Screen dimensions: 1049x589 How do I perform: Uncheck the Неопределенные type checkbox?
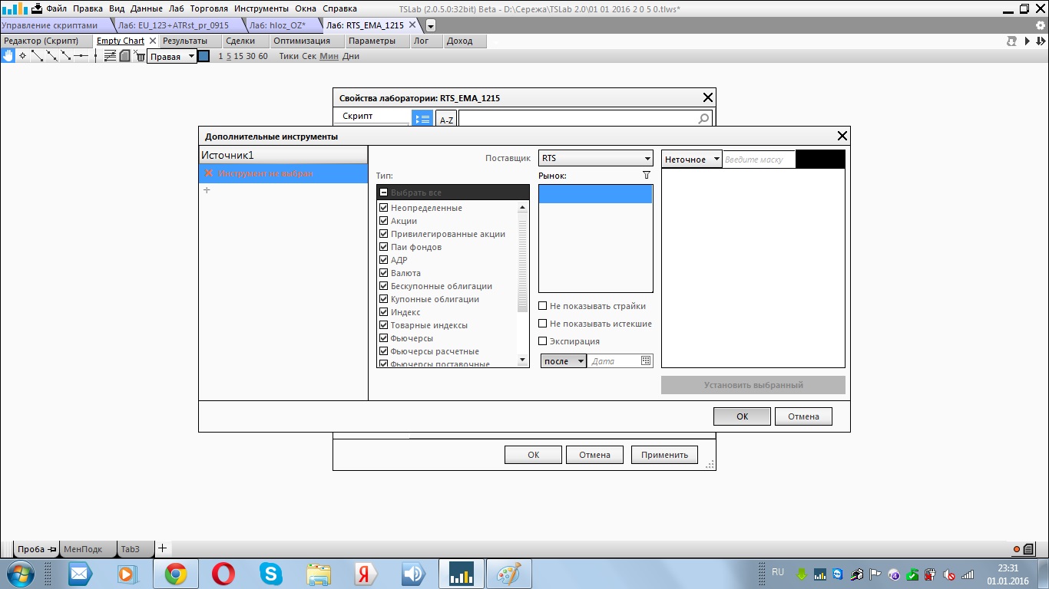384,208
